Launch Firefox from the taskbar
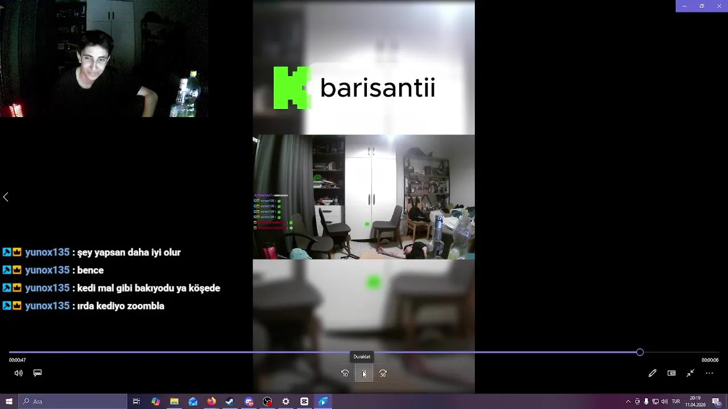This screenshot has width=728, height=409. (212, 402)
